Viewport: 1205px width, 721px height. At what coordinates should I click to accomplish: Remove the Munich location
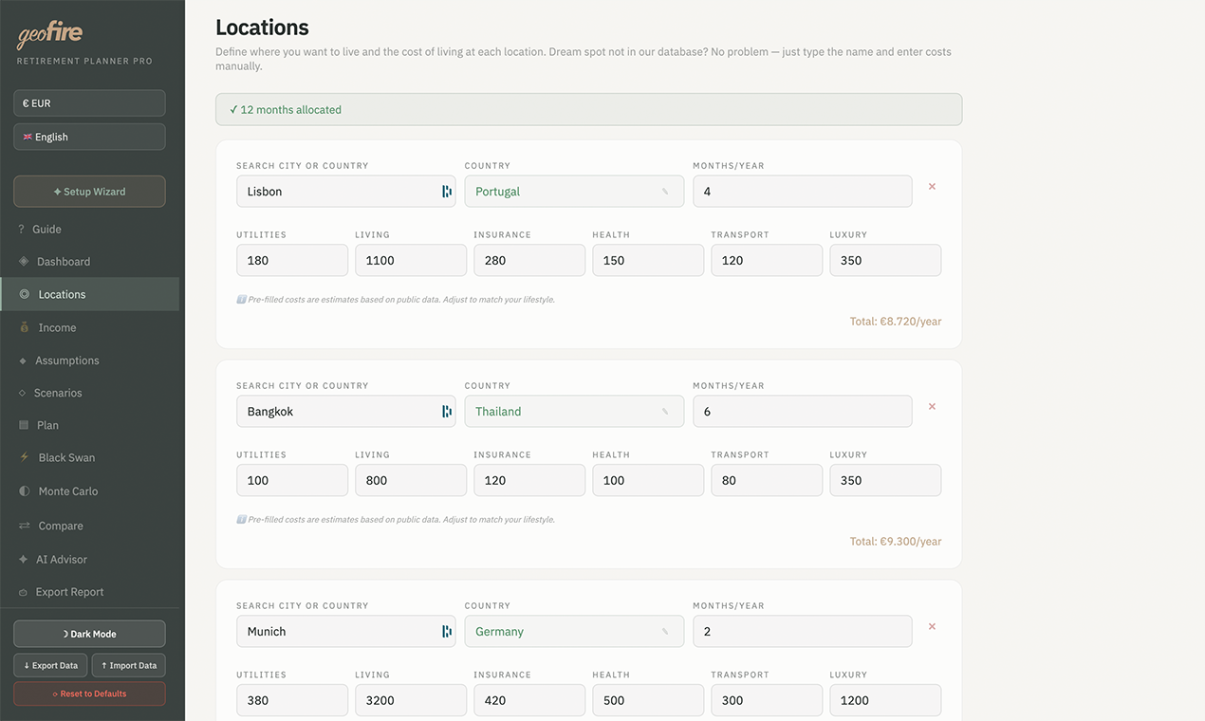pyautogui.click(x=932, y=626)
